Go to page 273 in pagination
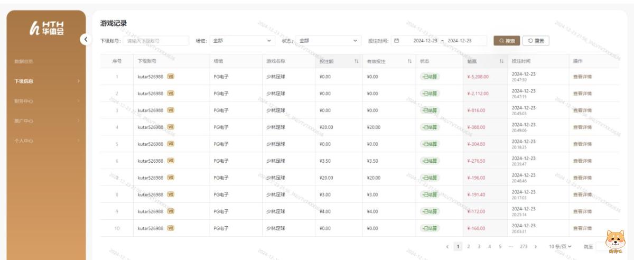The height and width of the screenshot is (260, 634). [x=524, y=246]
